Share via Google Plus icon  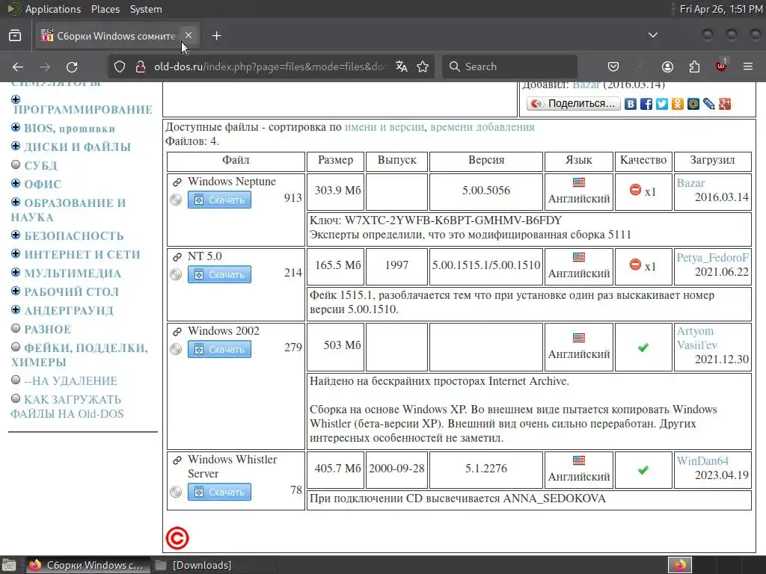point(724,104)
